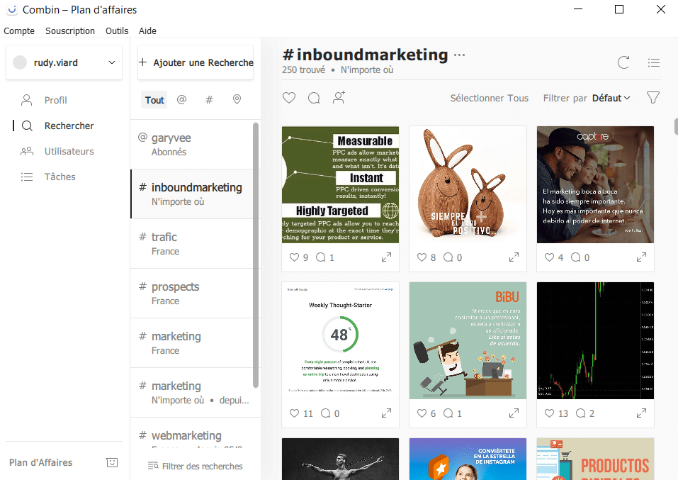
Task: Select the trafic France search
Action: 191,244
